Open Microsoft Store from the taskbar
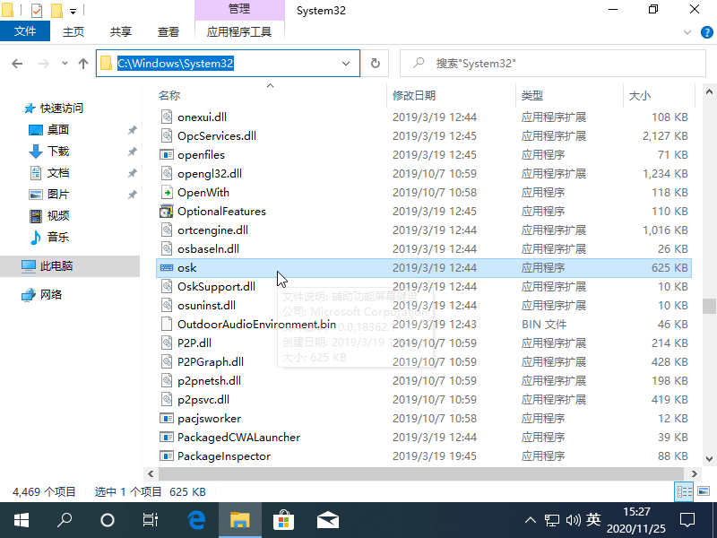717x538 pixels. click(x=283, y=518)
